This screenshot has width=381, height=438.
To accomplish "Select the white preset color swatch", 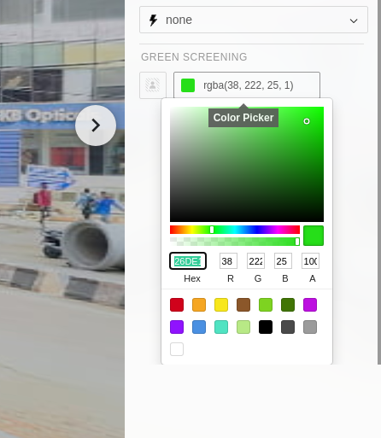I will (x=177, y=349).
